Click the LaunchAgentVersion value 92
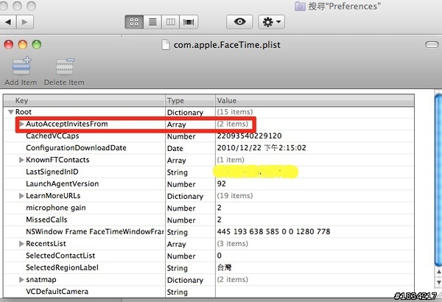 coord(221,184)
